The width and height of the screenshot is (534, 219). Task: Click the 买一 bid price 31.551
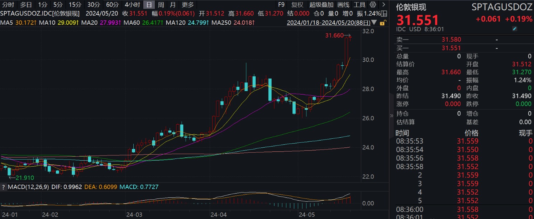pos(451,48)
